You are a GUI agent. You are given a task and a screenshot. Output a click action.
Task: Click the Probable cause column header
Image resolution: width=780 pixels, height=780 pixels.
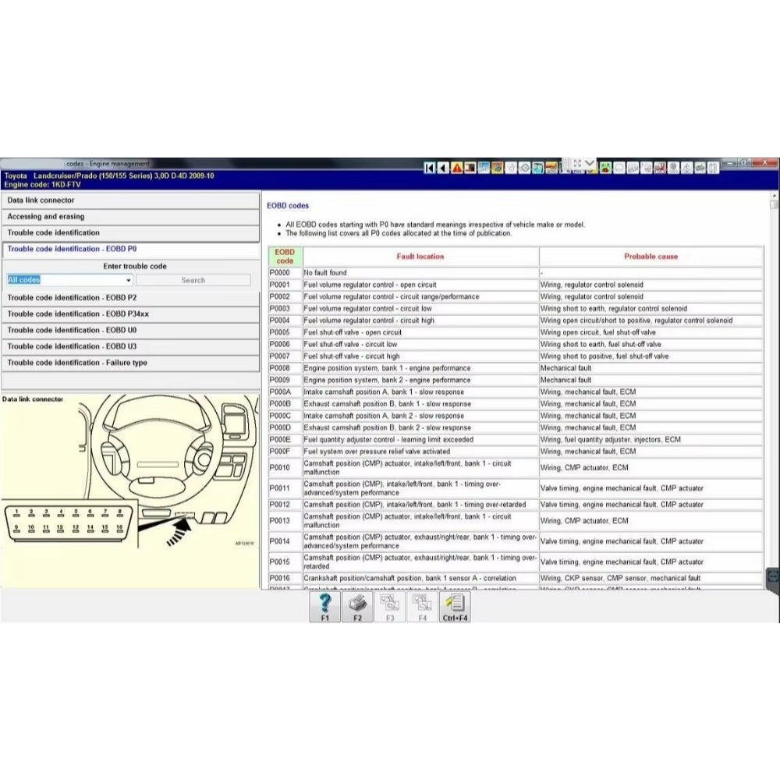pyautogui.click(x=651, y=257)
